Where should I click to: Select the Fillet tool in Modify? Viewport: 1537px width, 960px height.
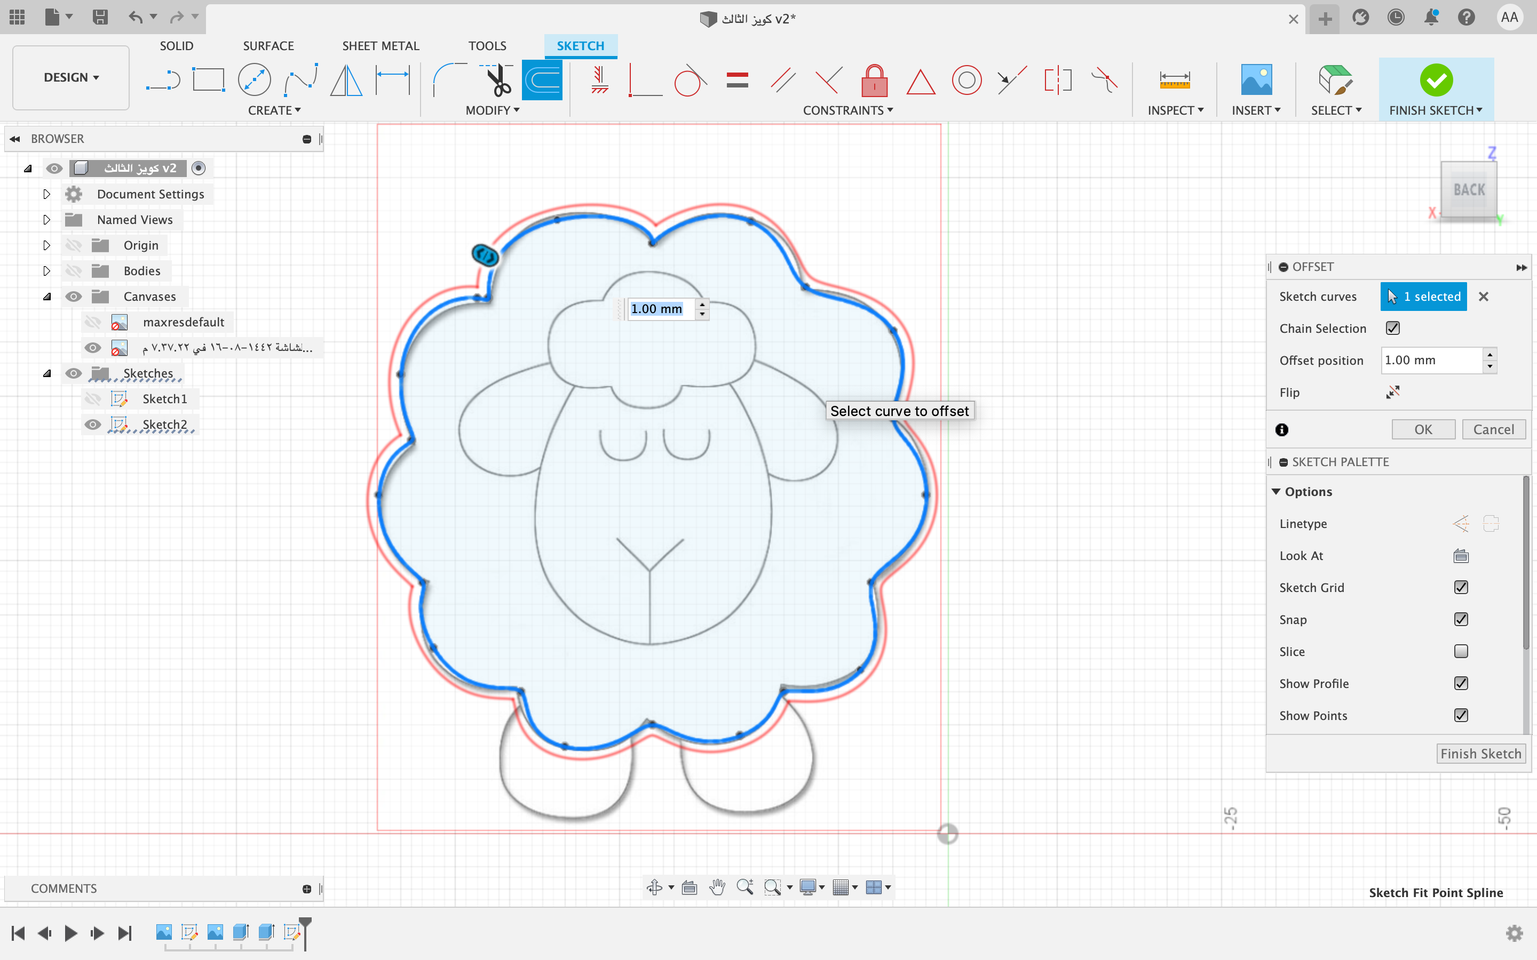450,81
